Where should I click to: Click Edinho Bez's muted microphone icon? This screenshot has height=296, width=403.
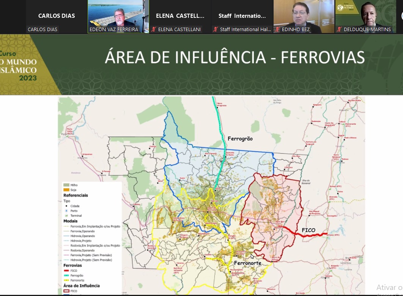[277, 29]
